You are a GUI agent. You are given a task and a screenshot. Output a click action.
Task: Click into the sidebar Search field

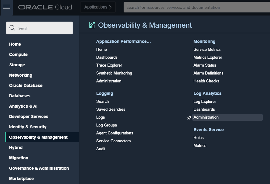click(39, 28)
